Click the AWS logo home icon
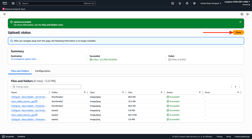 [x=5, y=3]
